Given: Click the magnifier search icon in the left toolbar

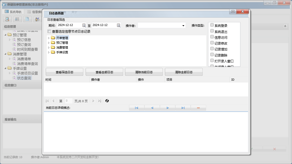Looking at the screenshot, I should [7, 19].
